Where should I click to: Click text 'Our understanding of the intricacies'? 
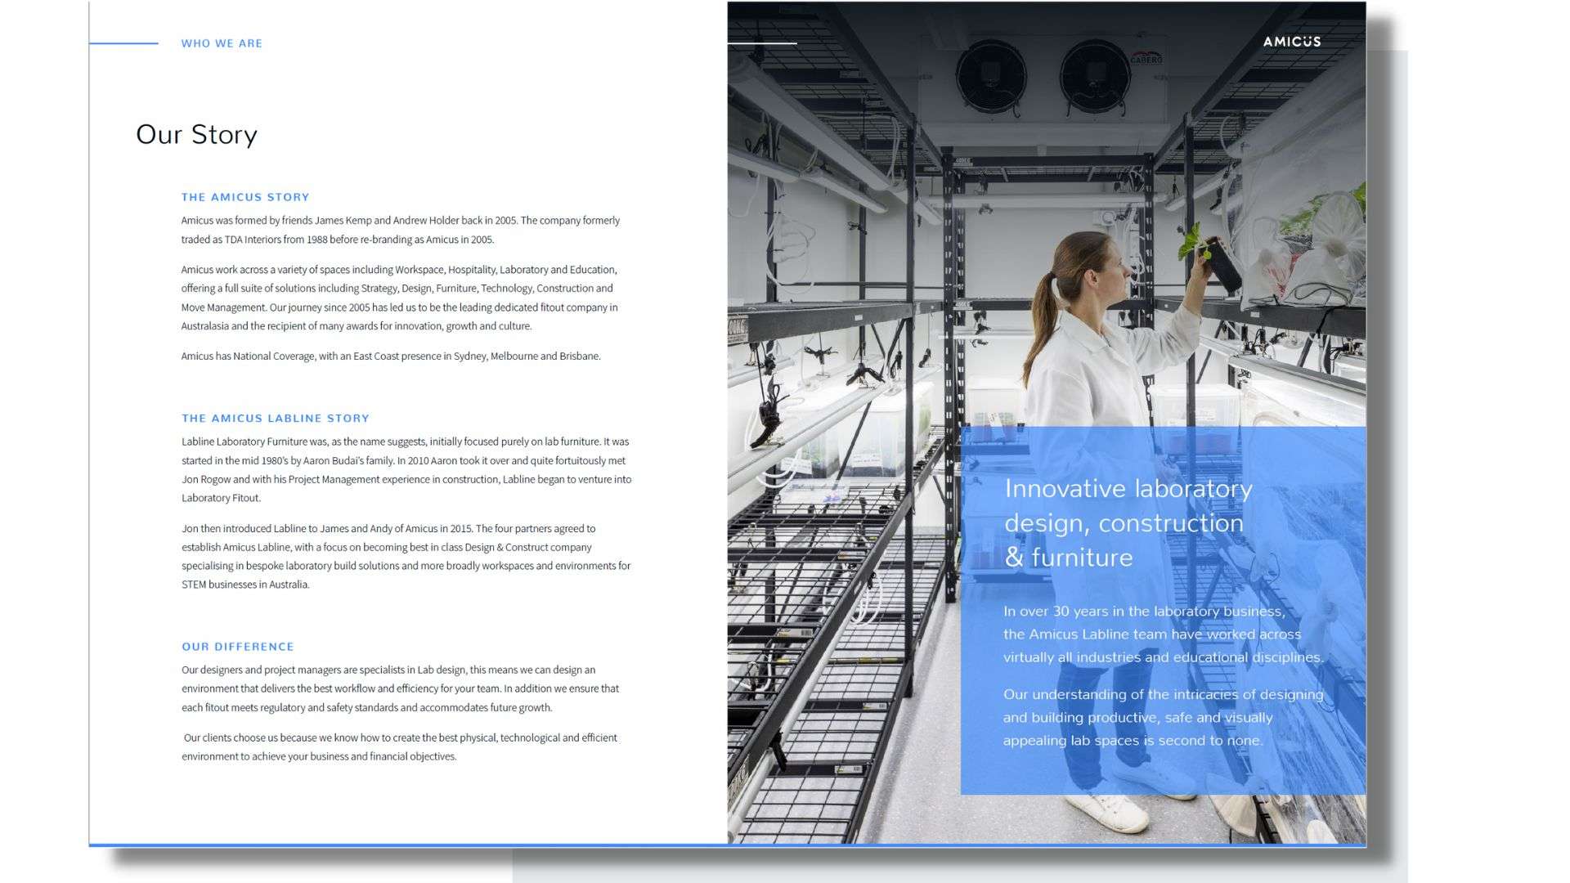coord(1164,718)
